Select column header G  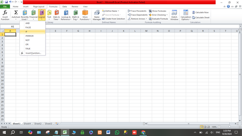[78, 31]
